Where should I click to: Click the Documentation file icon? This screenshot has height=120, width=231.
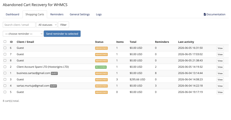pos(205,14)
